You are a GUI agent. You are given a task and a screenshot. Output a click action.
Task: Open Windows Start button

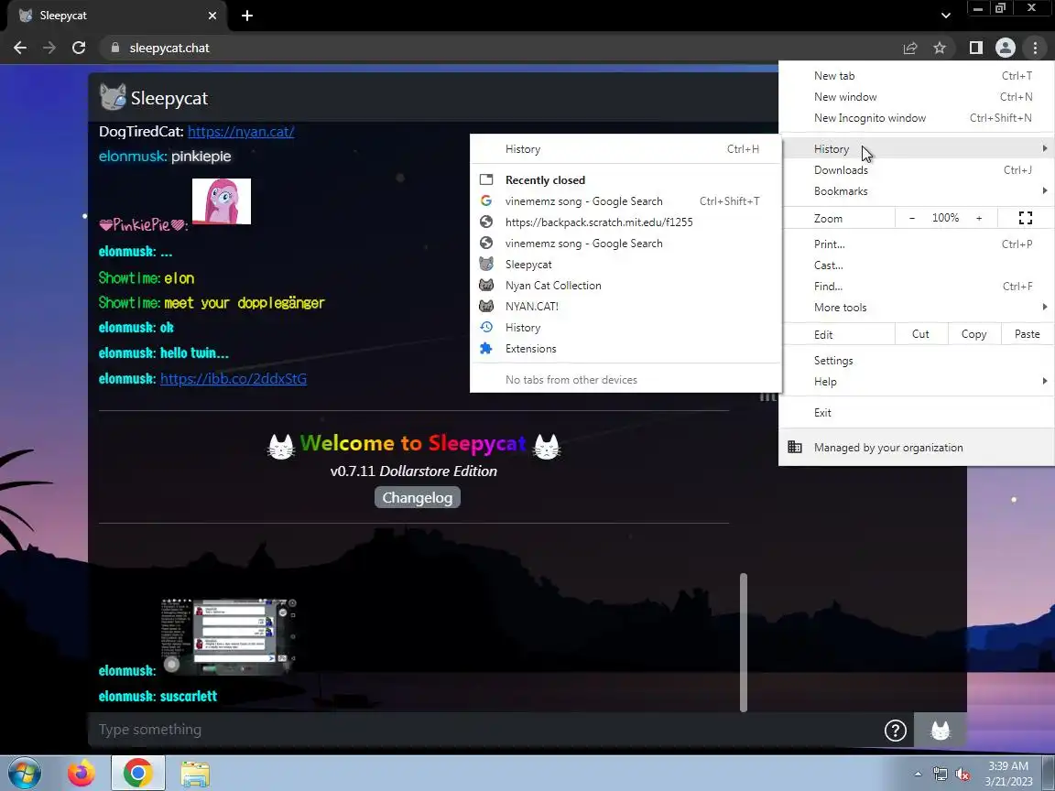point(25,774)
